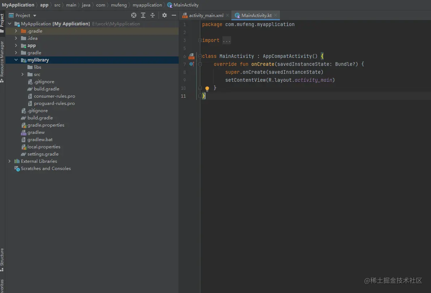Select the .gitignore file inside mylibrary
The image size is (431, 293).
pos(44,82)
